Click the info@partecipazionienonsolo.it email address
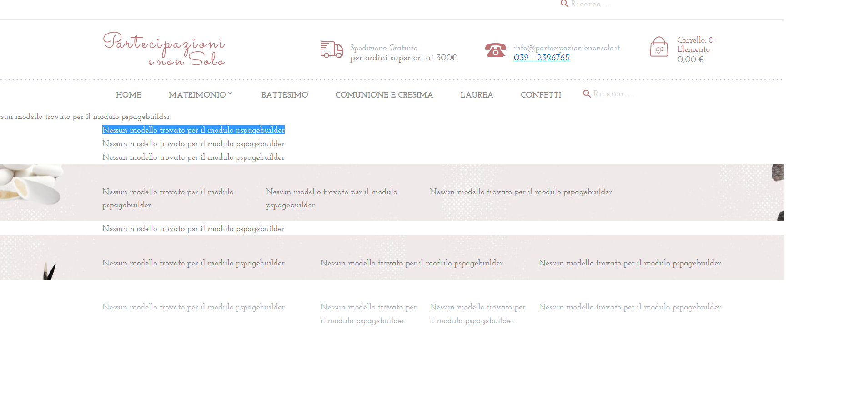 pyautogui.click(x=567, y=48)
